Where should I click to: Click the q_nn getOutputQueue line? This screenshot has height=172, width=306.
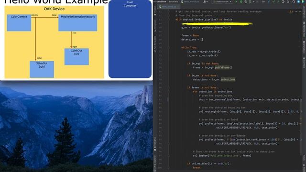[206, 28]
